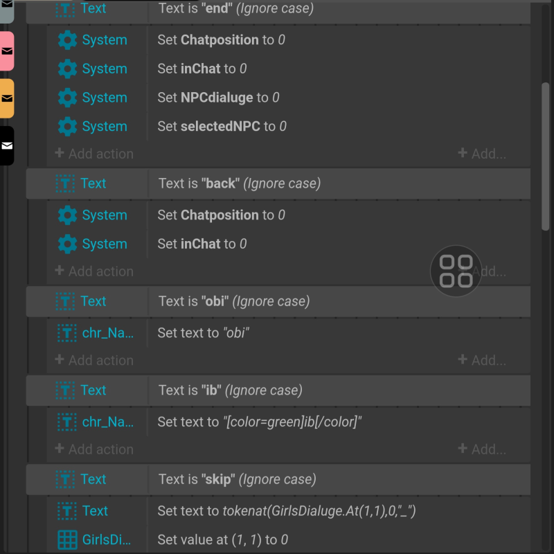Screen dimensions: 554x554
Task: Click the vertical scrollbar thumb
Action: (546, 156)
